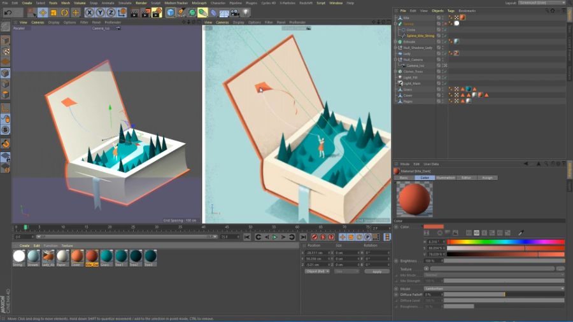The width and height of the screenshot is (573, 322).
Task: Click the purple Deformer icon
Action: coord(213,13)
